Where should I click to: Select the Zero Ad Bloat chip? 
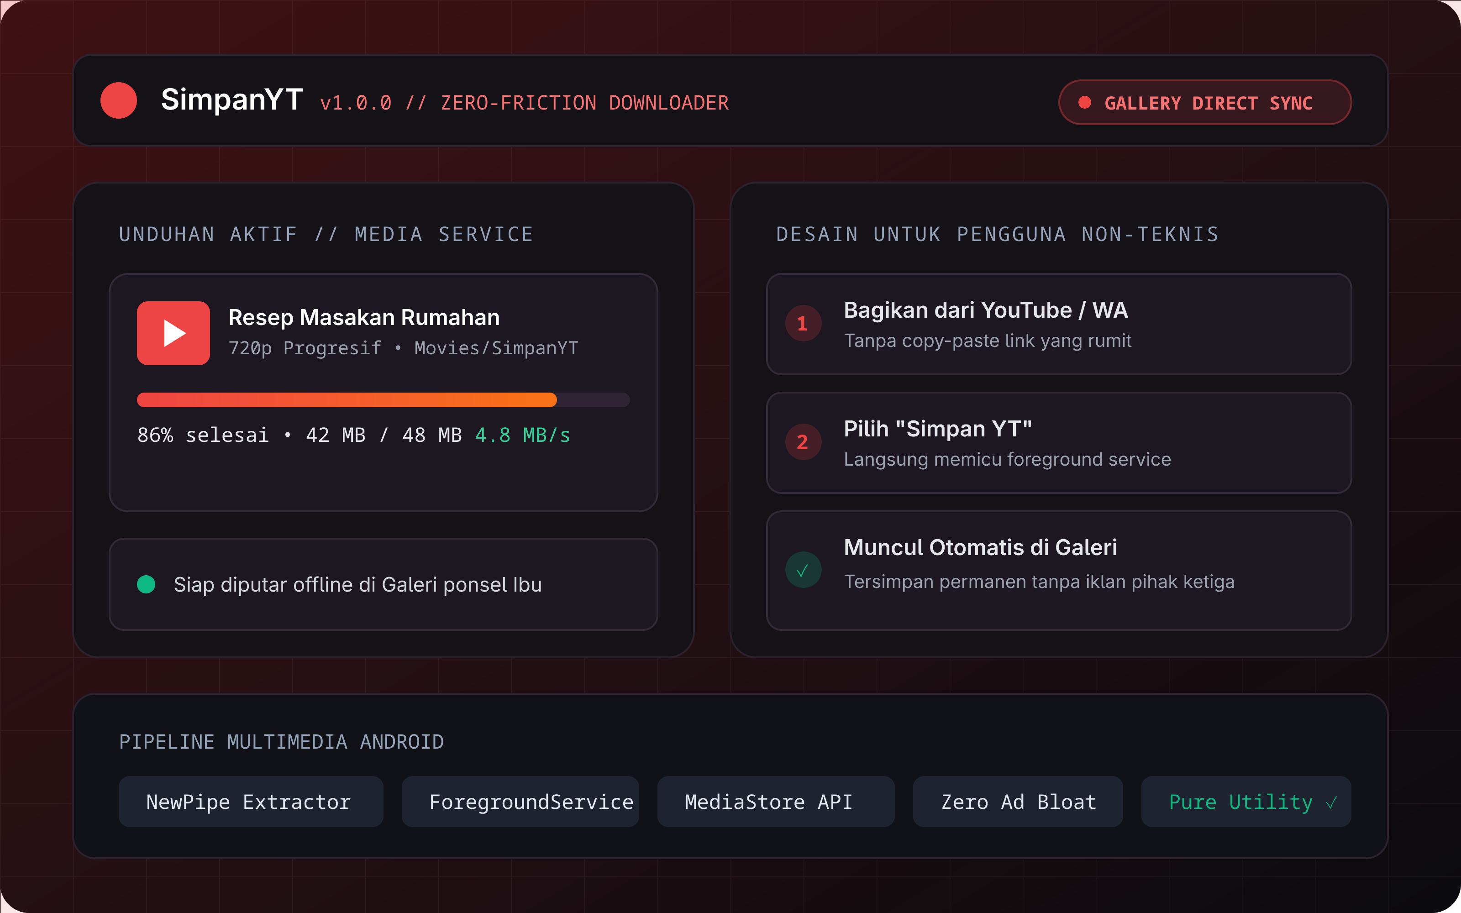coord(1017,801)
